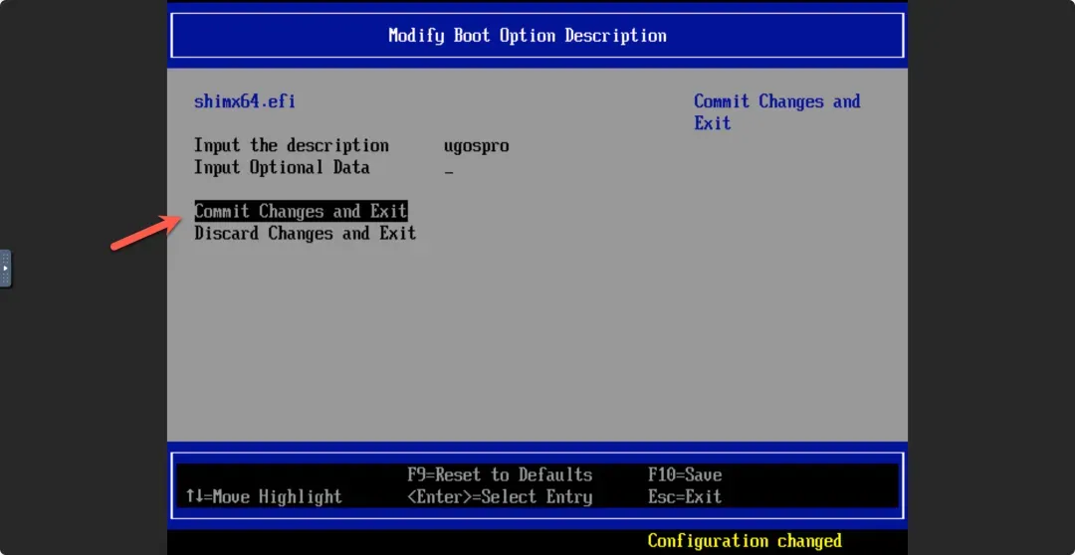Click the Input the description label
1075x555 pixels.
[292, 145]
